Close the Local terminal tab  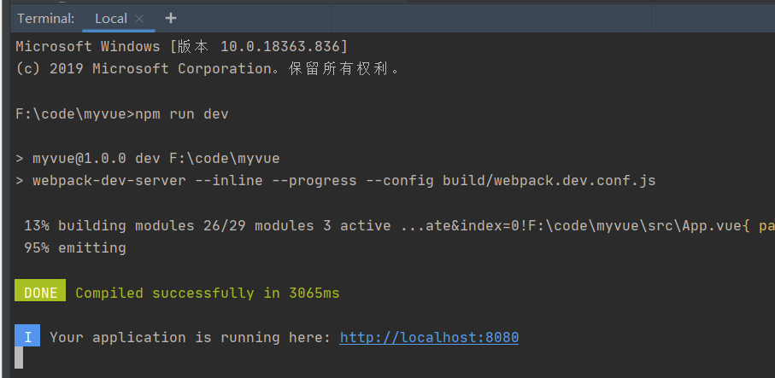coord(139,18)
